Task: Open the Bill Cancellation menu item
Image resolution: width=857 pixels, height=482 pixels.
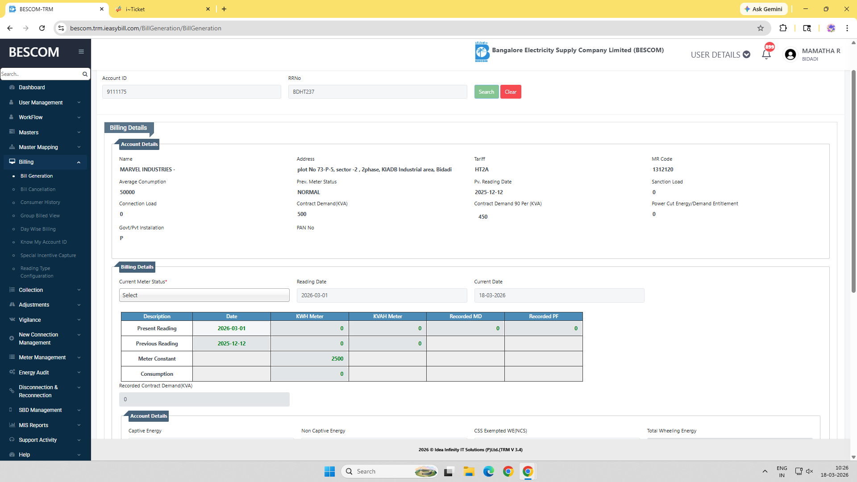Action: point(38,189)
